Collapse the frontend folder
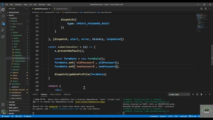The width and height of the screenshot is (213, 120). tap(14, 21)
